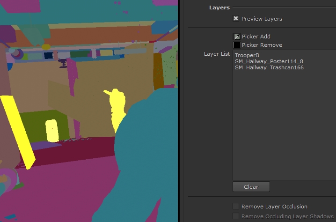Check Remove Occluding Layer Shadows option
Viewport: 336px width, 222px height.
(236, 216)
